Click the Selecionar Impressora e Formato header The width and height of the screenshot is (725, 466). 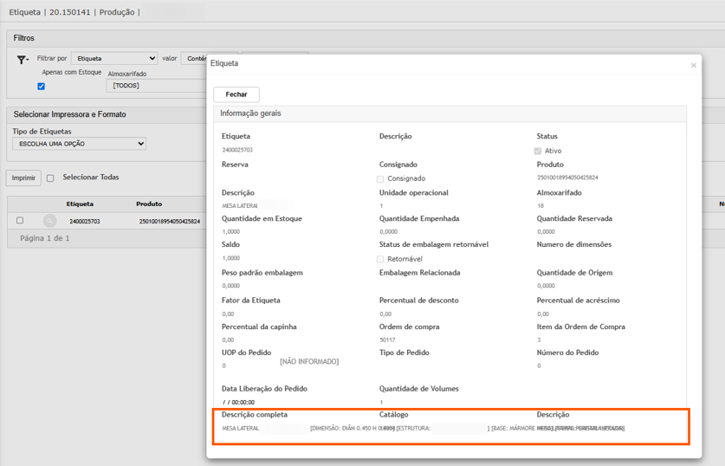coord(70,114)
